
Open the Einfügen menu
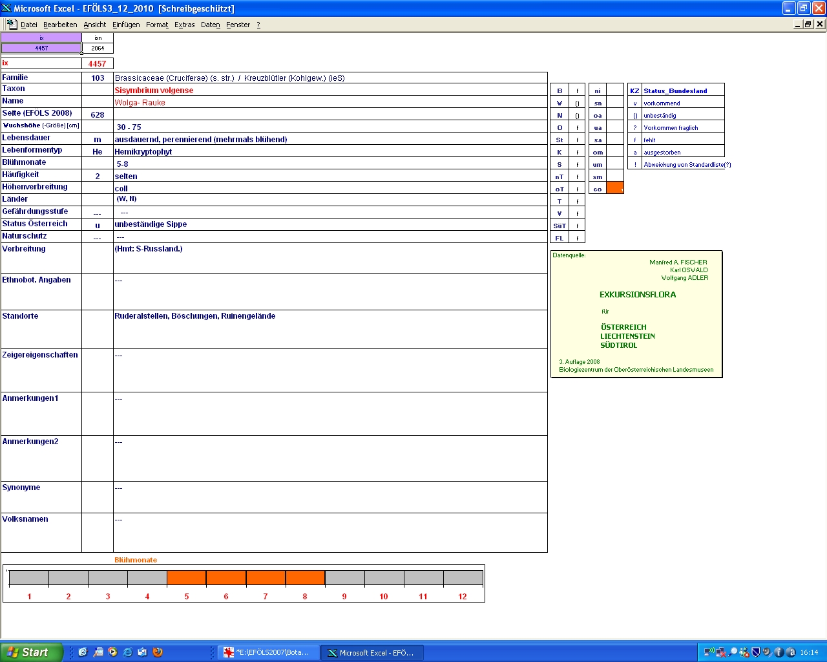[126, 25]
